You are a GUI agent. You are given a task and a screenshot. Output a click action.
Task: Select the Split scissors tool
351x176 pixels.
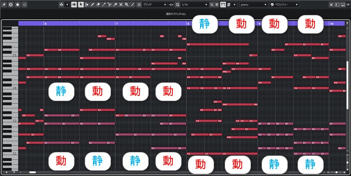(109, 4)
